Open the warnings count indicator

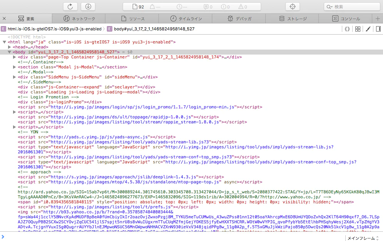click(243, 7)
